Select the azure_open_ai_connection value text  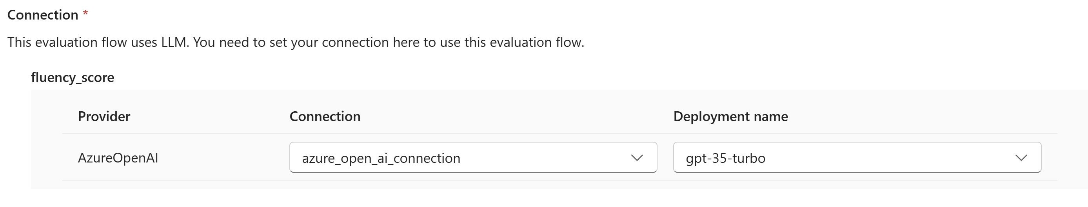[381, 158]
